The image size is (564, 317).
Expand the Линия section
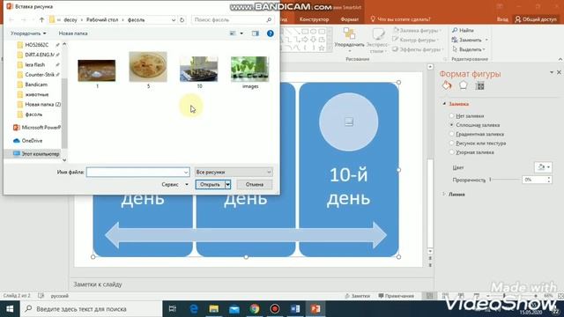click(444, 194)
